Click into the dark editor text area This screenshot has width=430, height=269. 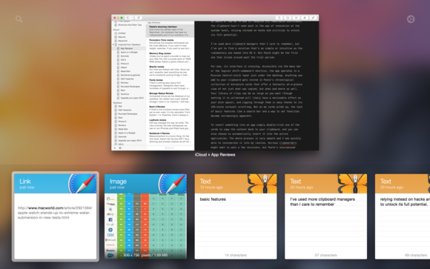pos(257,85)
